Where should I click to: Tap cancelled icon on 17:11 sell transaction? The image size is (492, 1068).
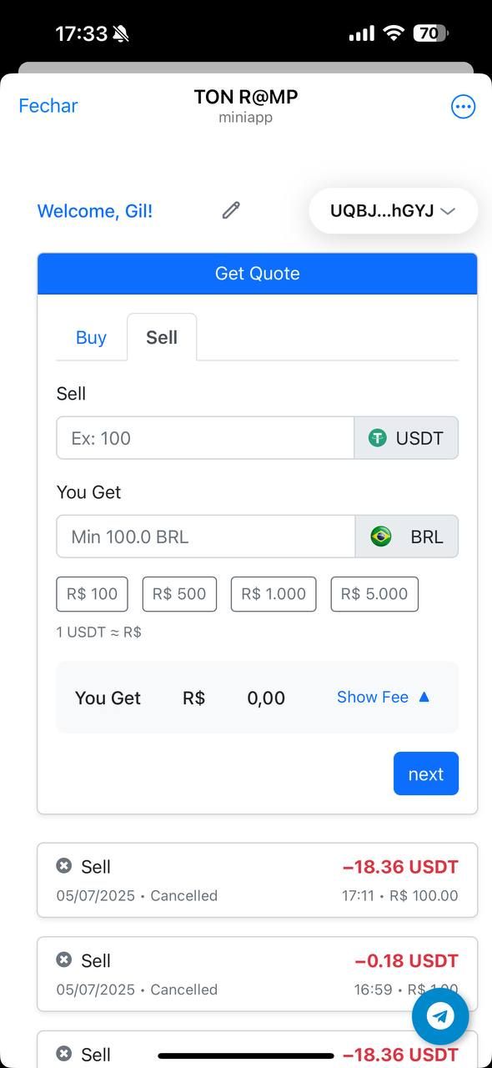click(64, 866)
